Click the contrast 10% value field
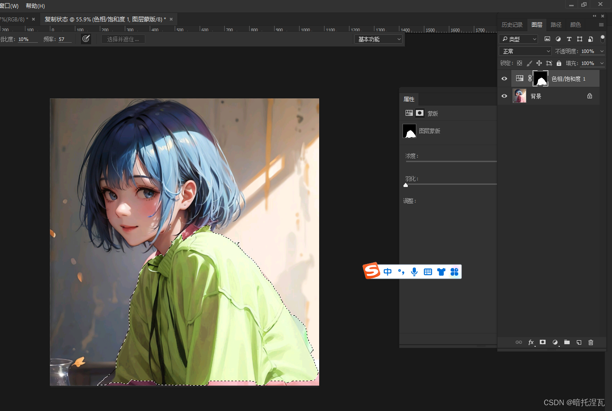 pyautogui.click(x=28, y=39)
